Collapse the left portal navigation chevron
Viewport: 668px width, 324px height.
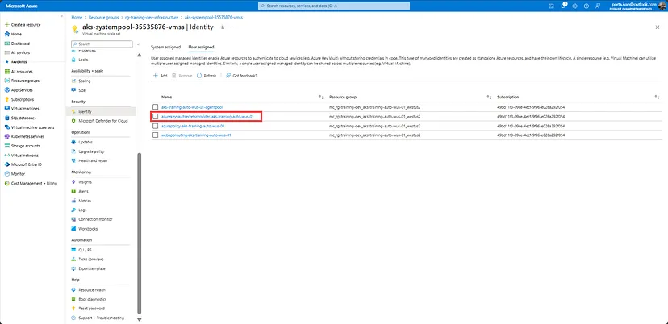62,16
